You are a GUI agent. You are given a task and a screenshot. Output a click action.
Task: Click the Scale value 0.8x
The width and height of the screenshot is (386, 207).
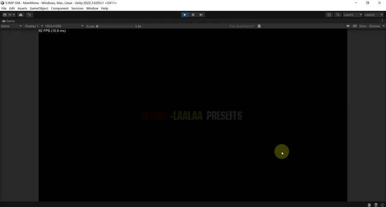138,26
